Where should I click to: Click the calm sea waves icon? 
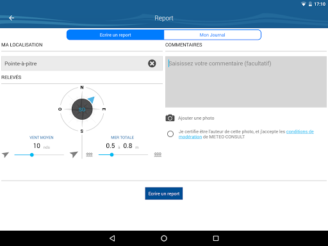(x=89, y=154)
